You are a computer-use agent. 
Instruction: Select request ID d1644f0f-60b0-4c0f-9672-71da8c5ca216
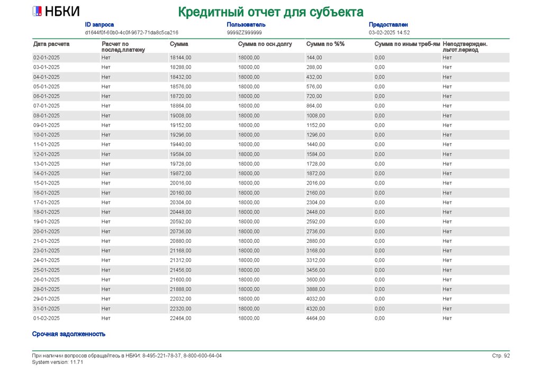[x=132, y=32]
